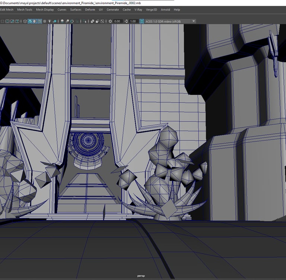The width and height of the screenshot is (286, 280).
Task: Toggle Wireframe on Shaded display
Action: (39, 21)
